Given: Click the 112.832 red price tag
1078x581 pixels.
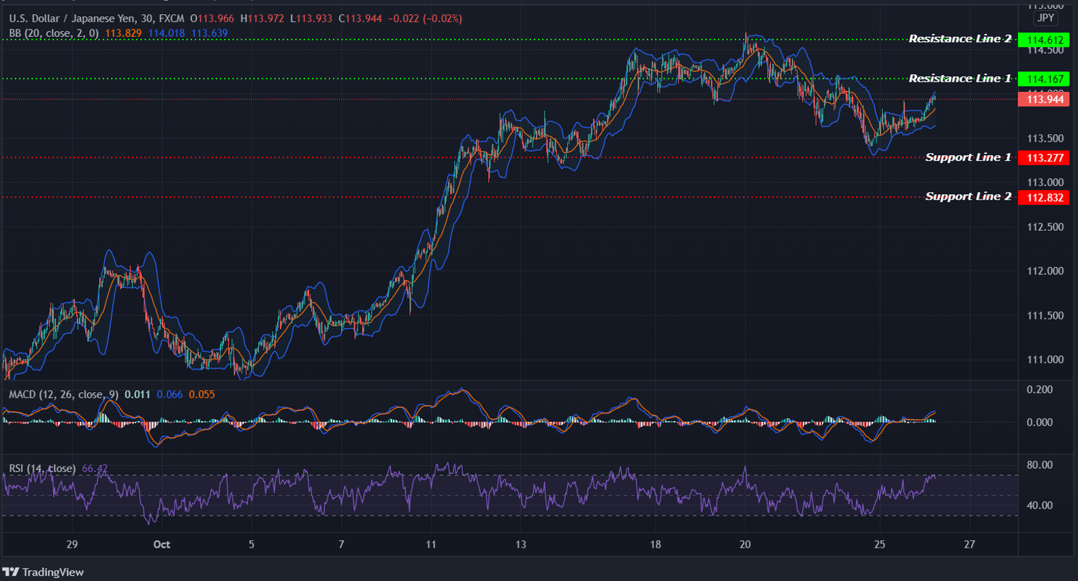Looking at the screenshot, I should point(1044,198).
